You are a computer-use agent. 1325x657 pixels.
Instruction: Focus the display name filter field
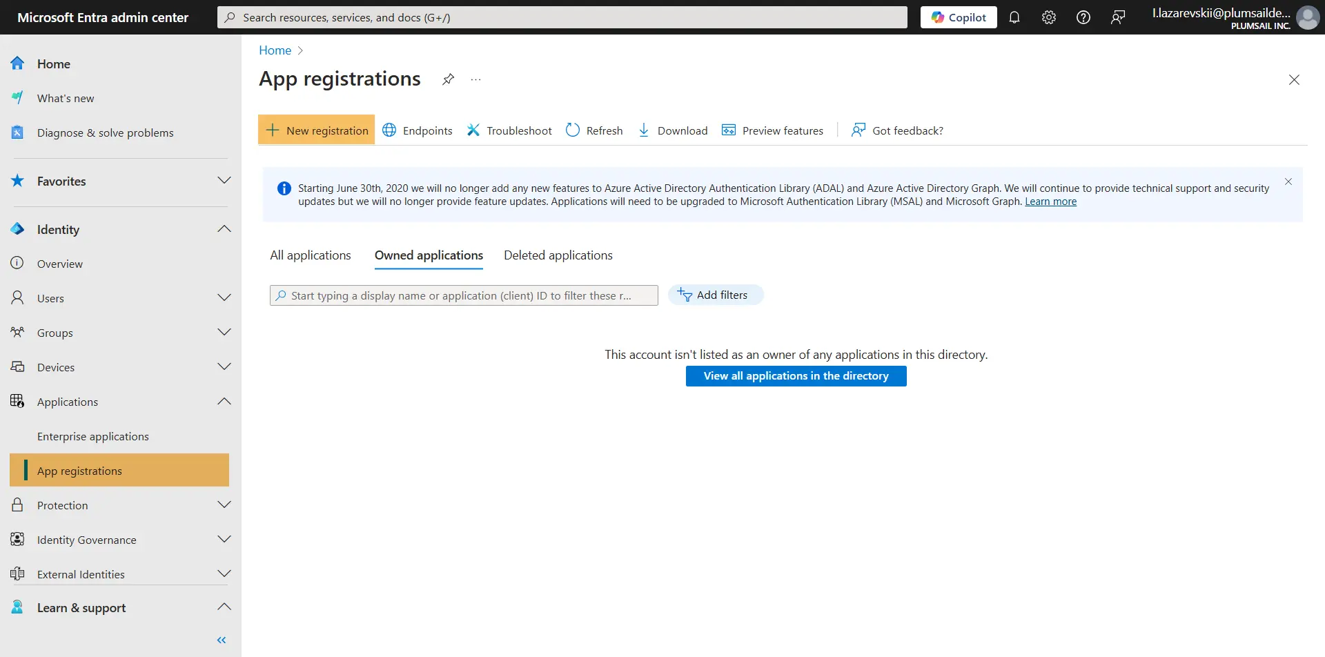point(464,295)
